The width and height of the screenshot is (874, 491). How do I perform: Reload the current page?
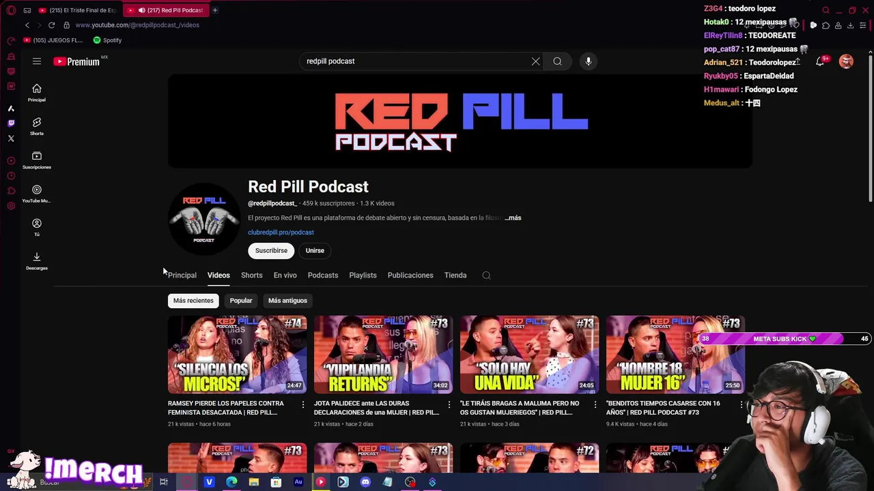tap(51, 25)
